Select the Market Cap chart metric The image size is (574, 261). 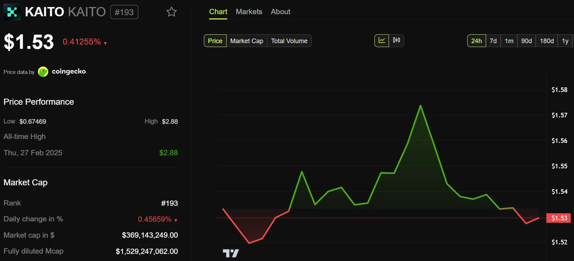point(247,41)
